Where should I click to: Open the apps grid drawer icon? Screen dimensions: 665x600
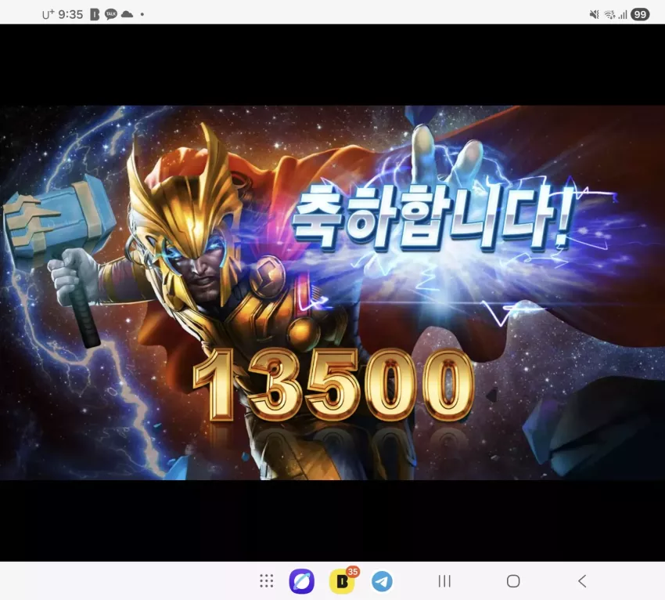tap(266, 581)
